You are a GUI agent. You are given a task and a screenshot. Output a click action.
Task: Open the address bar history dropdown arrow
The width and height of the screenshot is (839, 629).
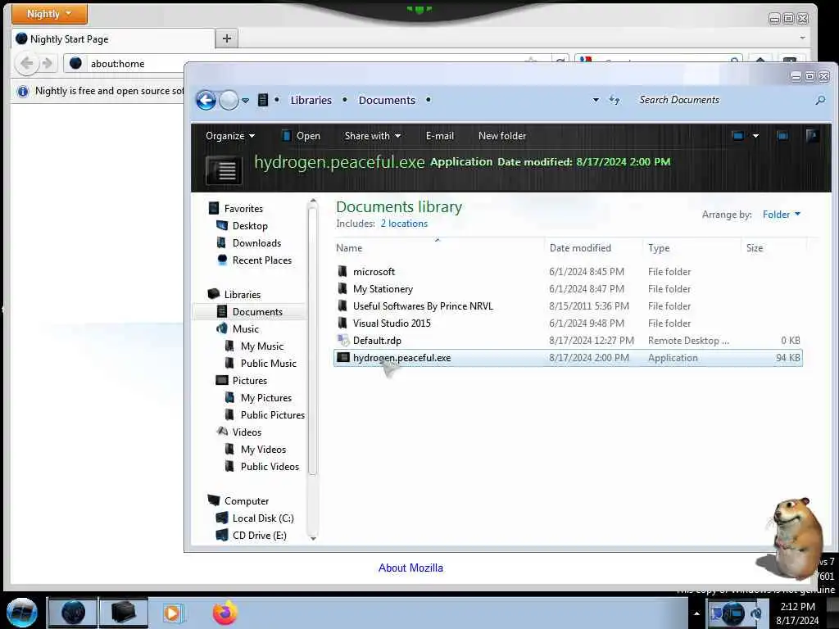(x=596, y=100)
